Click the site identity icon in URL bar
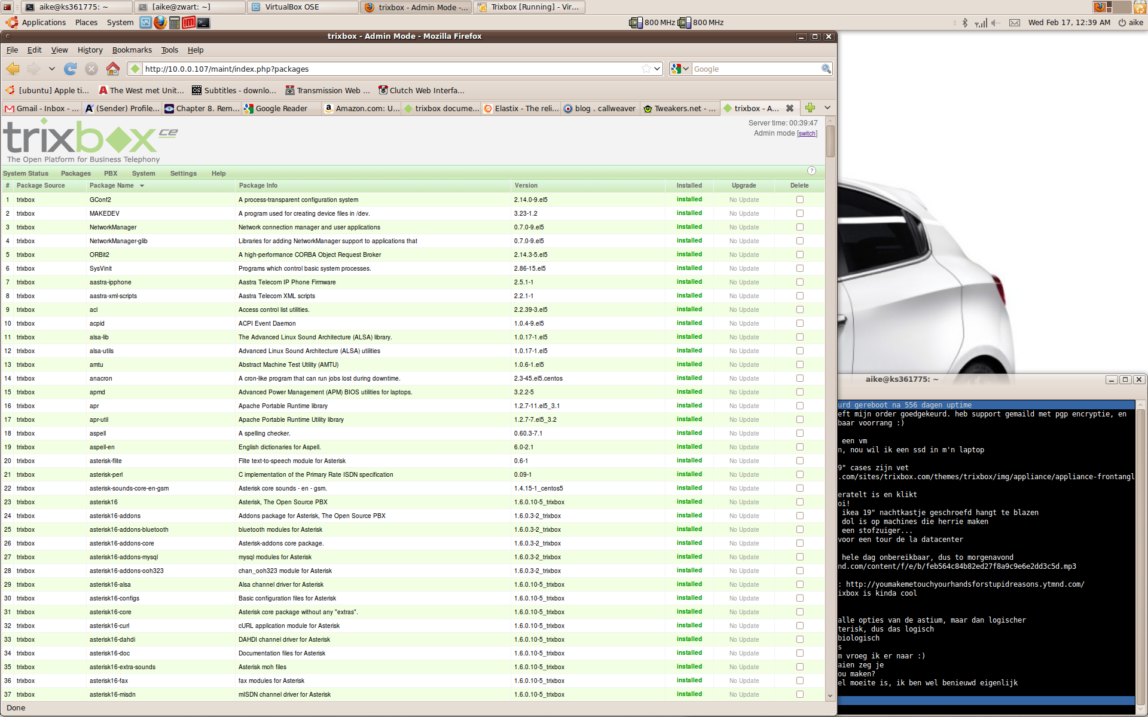The image size is (1148, 717). [135, 69]
